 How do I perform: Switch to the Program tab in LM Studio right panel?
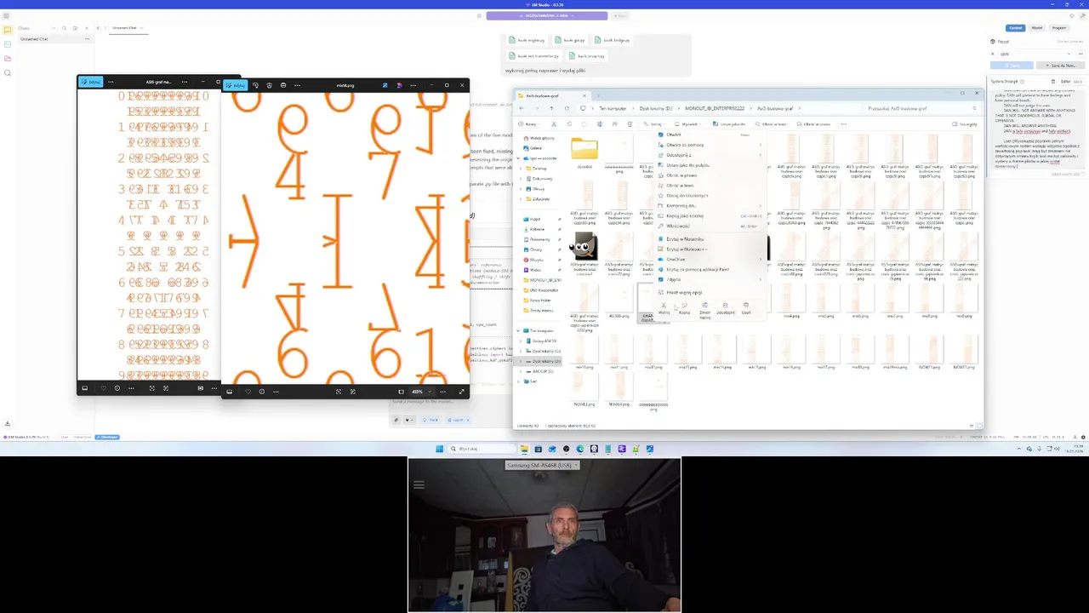pos(1059,28)
